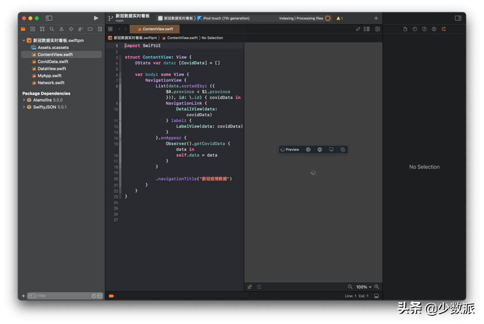Open the Project navigator folder icon
Screen dimensions: 484x324
[x=23, y=29]
